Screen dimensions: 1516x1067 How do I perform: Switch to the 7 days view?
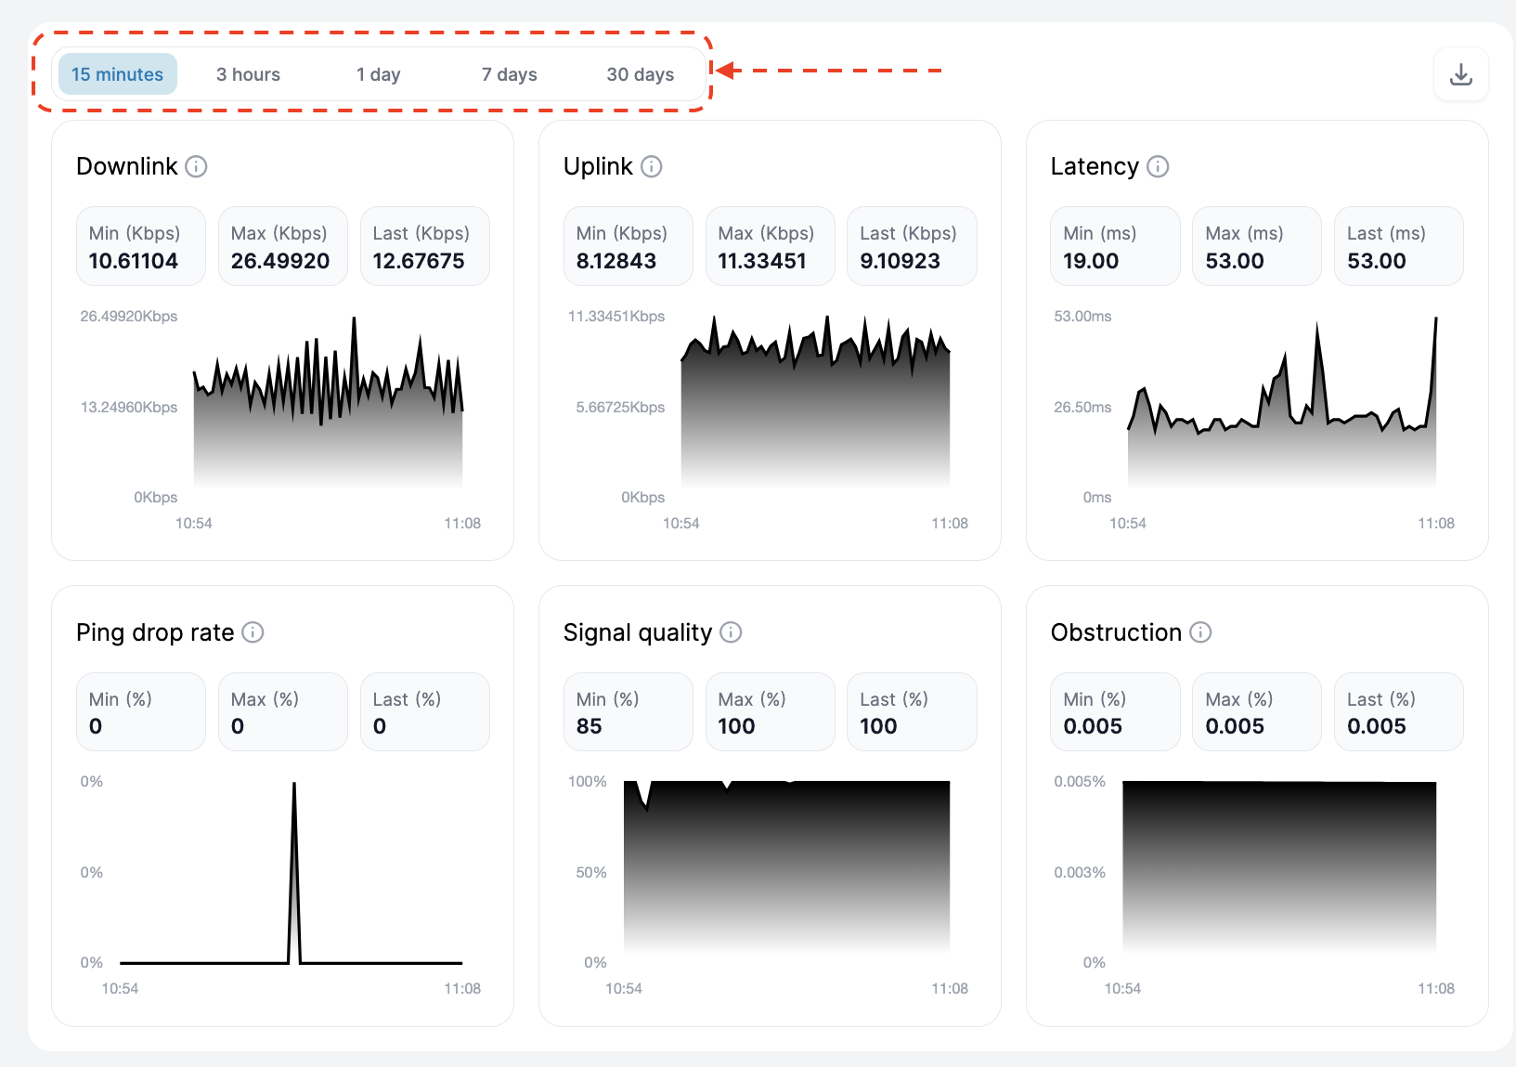pyautogui.click(x=509, y=74)
